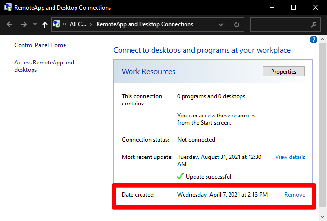
Task: Expand the address bar history dropdown
Action: (221, 25)
